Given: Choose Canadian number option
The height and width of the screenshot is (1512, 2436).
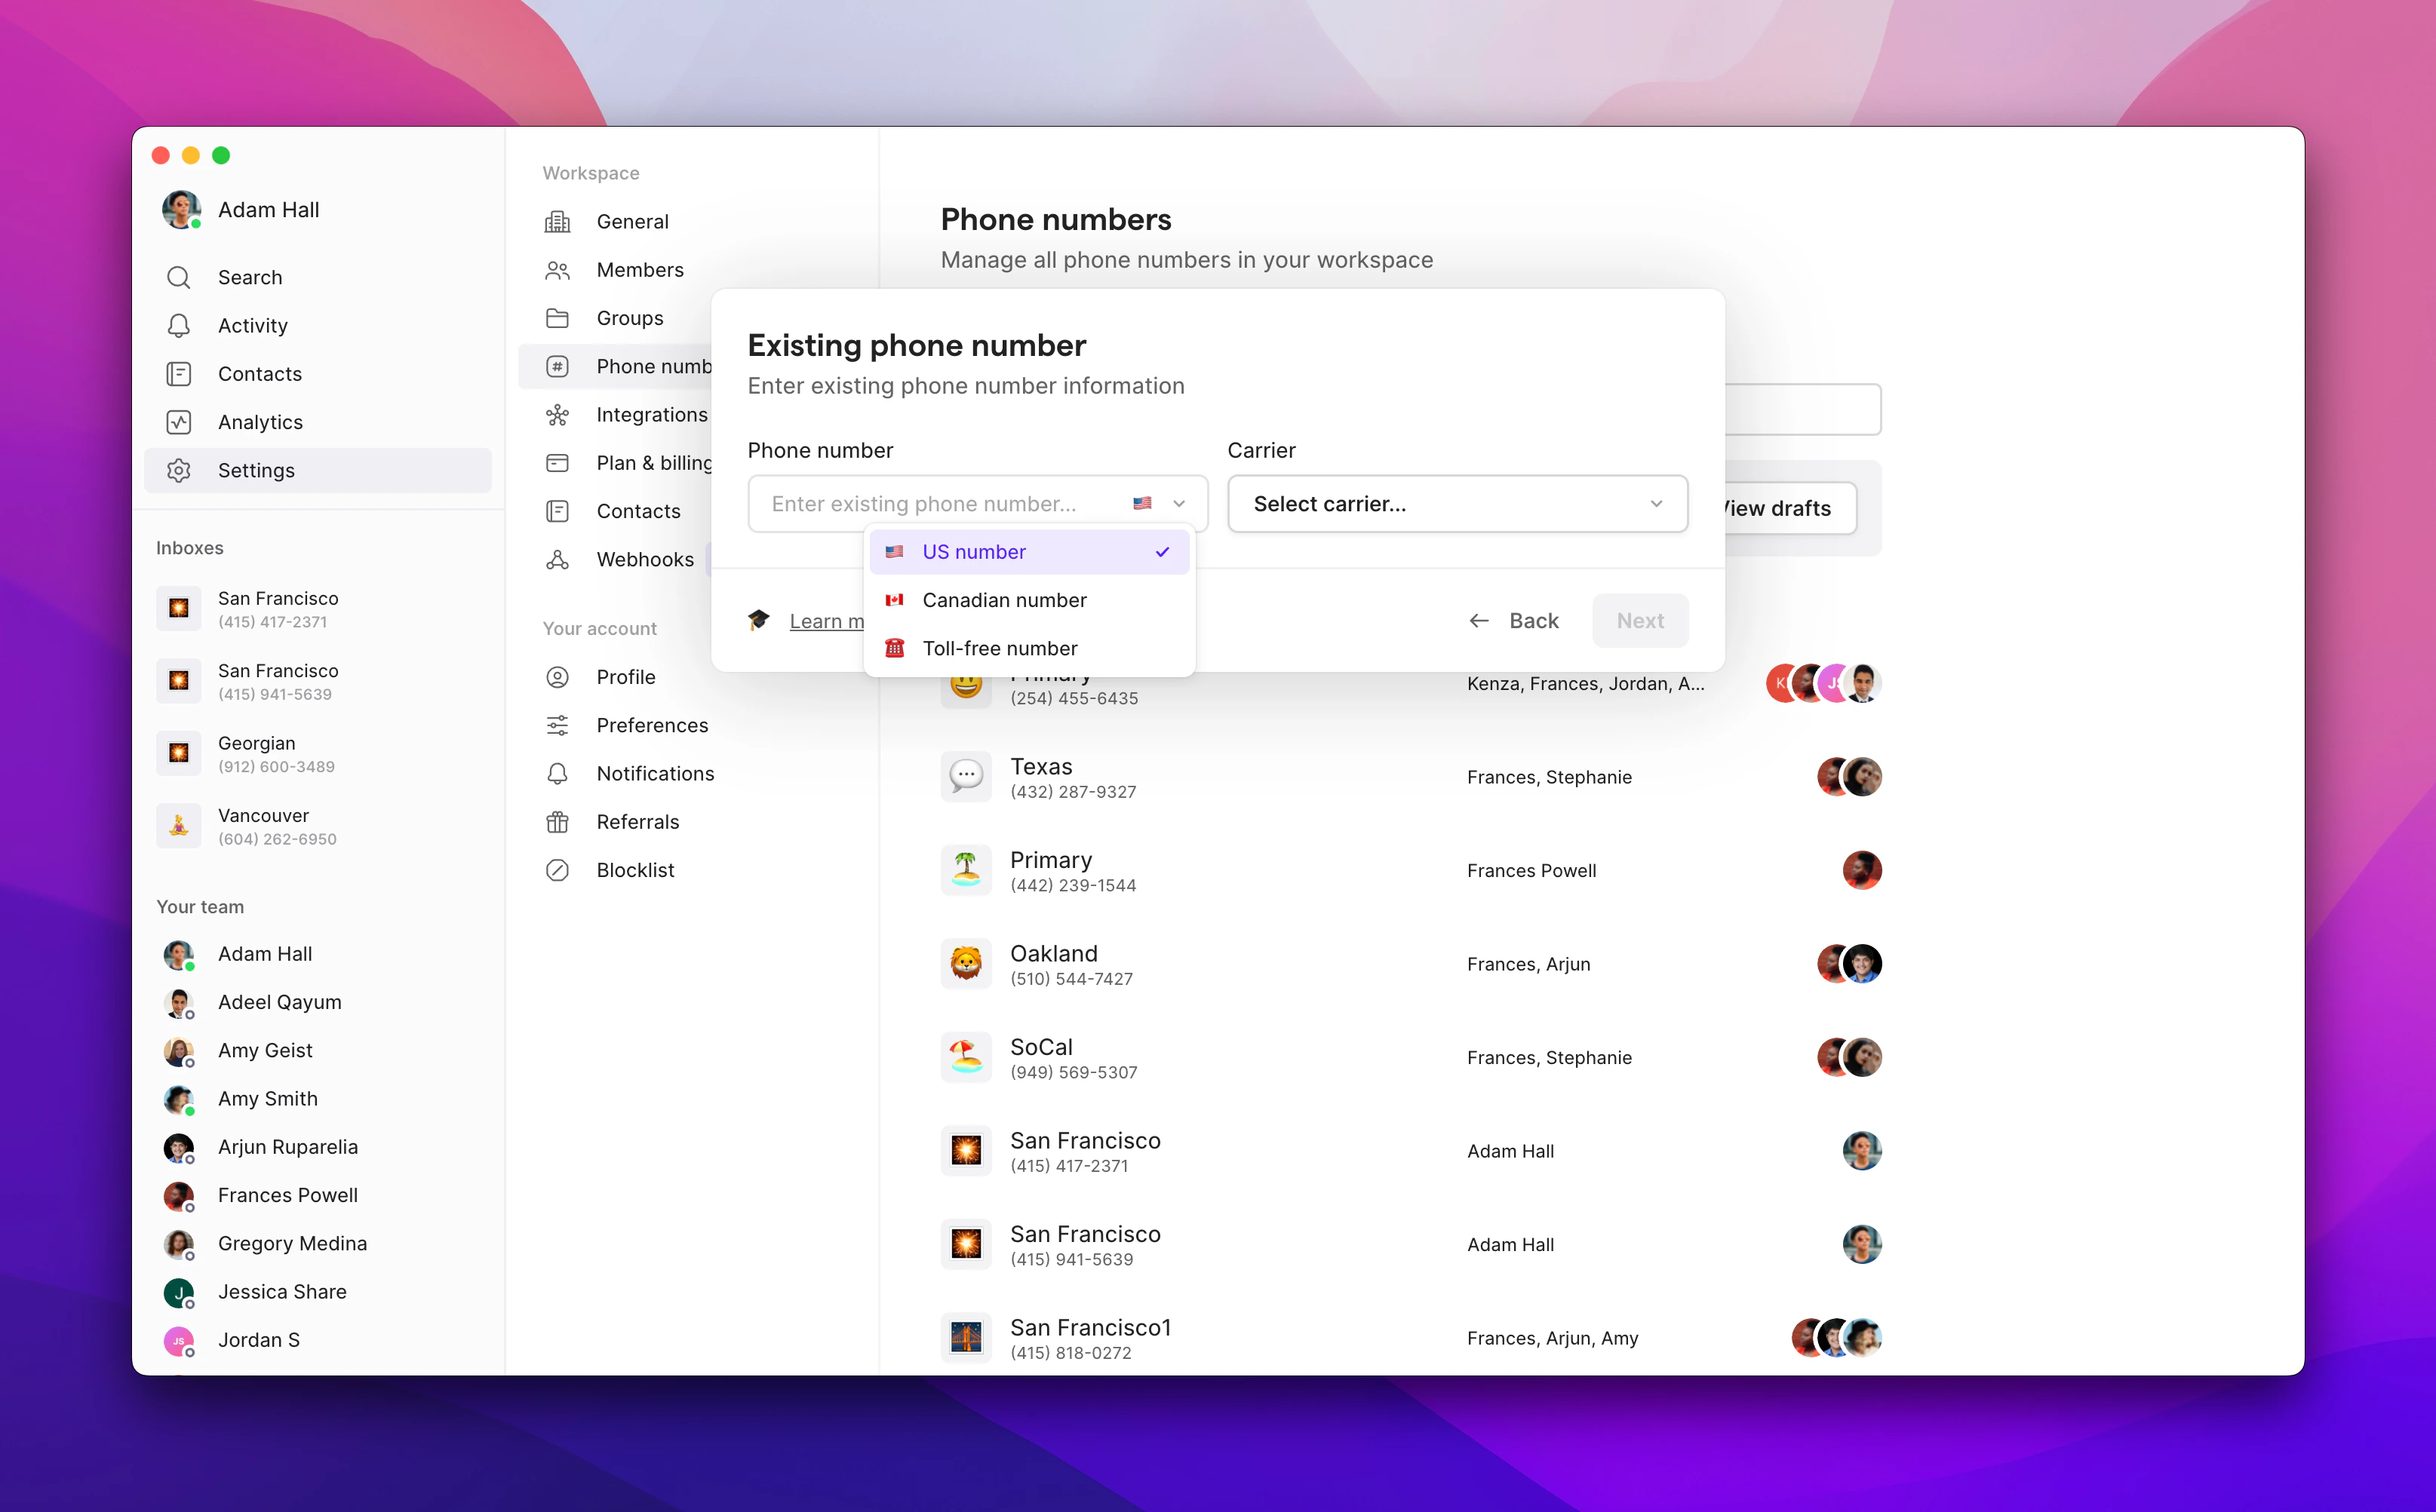Looking at the screenshot, I should (x=1003, y=600).
